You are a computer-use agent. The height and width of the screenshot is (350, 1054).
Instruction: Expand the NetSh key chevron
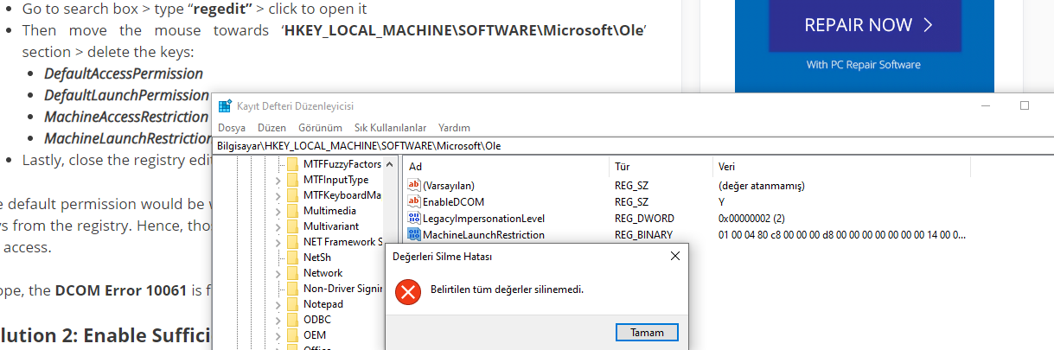278,258
